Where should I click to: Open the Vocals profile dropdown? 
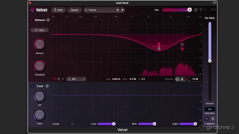(63, 124)
